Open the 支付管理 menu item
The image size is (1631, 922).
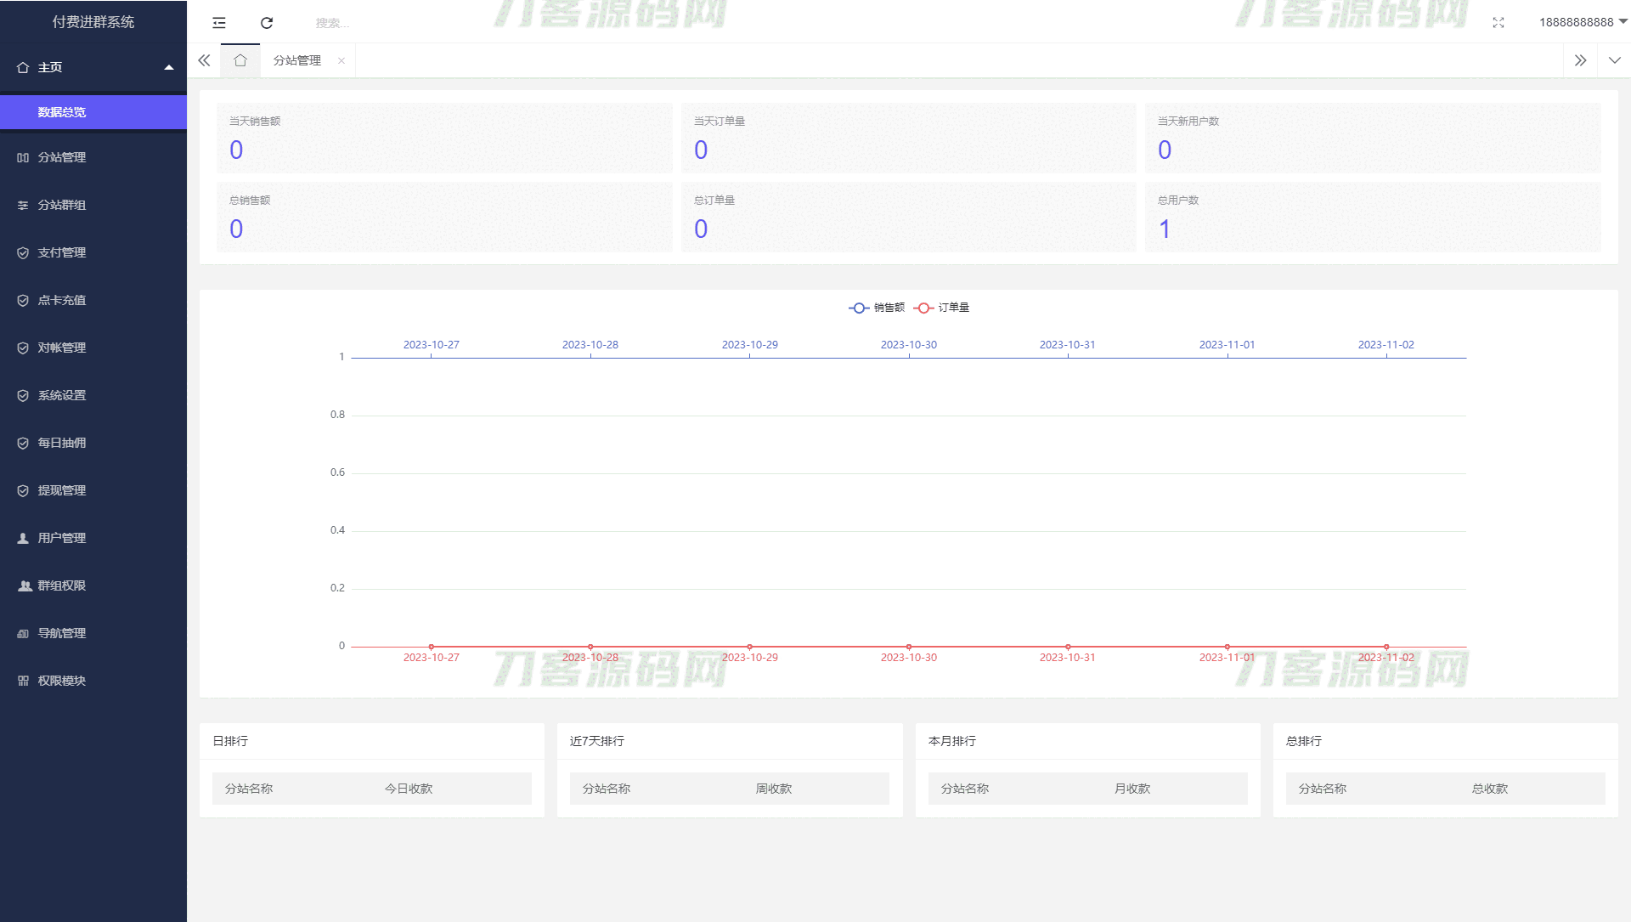(x=61, y=252)
